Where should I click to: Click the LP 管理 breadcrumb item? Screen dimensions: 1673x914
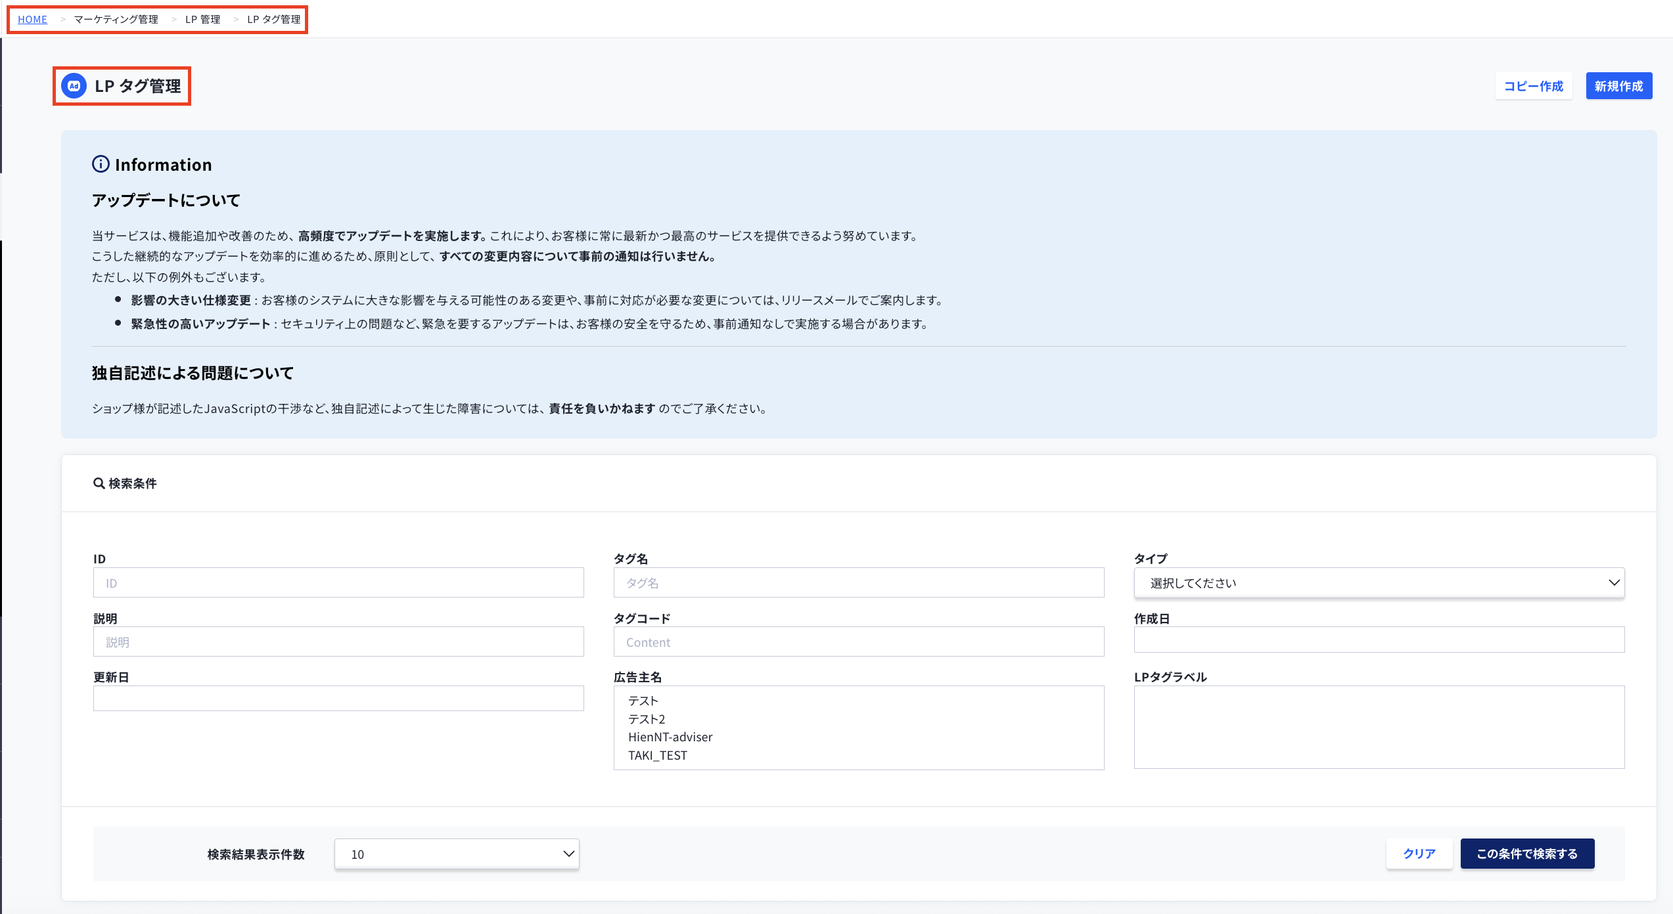click(x=202, y=19)
